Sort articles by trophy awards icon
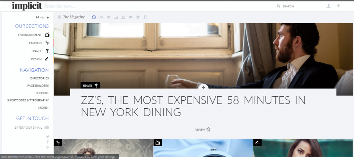 (x=138, y=17)
